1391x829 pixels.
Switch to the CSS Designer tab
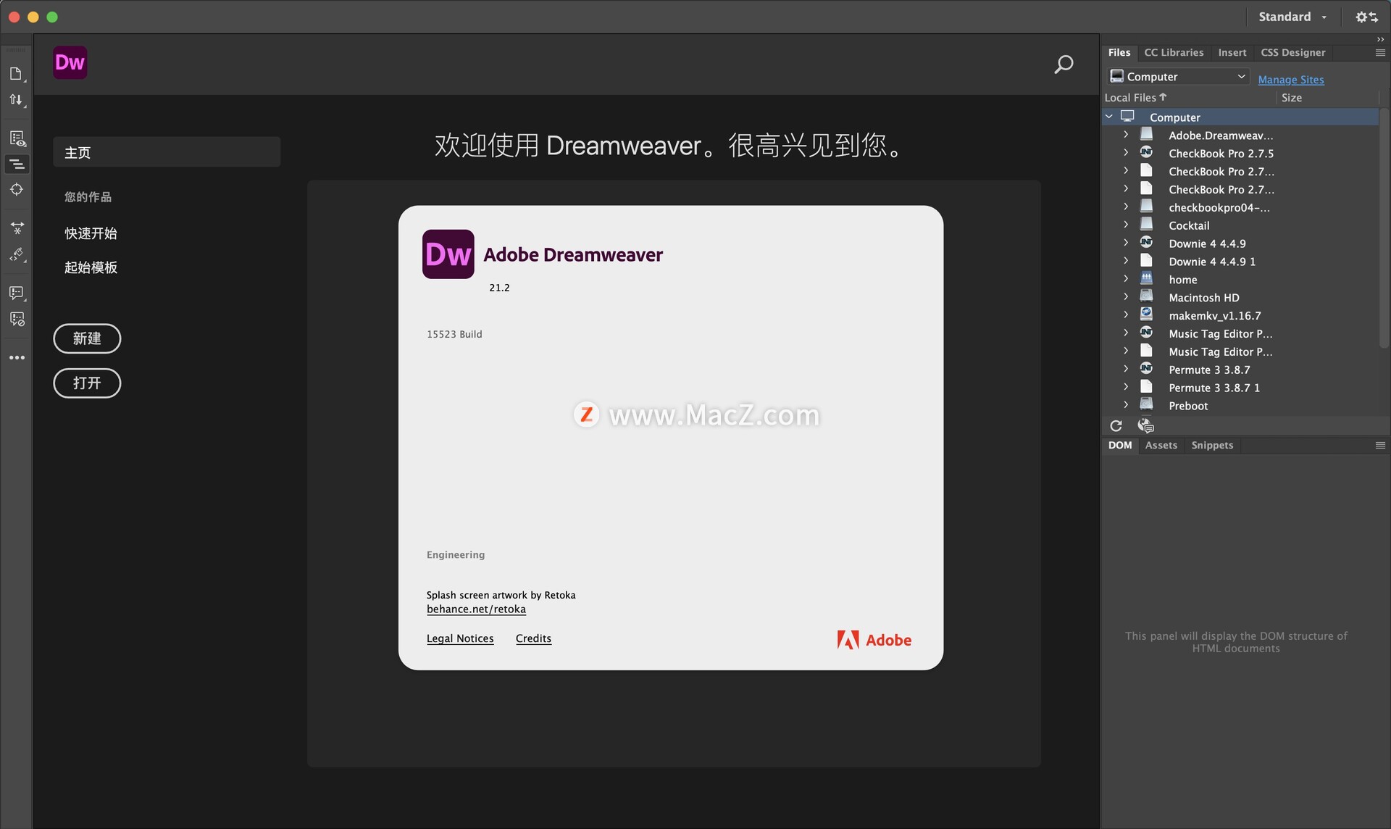pos(1293,53)
